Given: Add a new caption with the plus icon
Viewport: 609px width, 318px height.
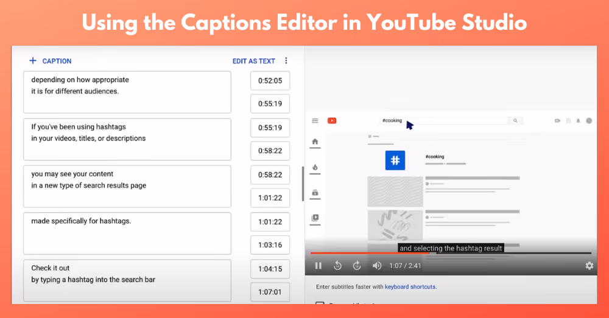Looking at the screenshot, I should (x=33, y=61).
